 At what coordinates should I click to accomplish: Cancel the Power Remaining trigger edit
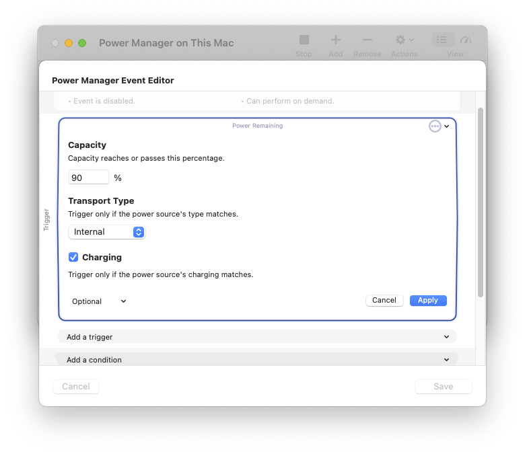(x=384, y=301)
